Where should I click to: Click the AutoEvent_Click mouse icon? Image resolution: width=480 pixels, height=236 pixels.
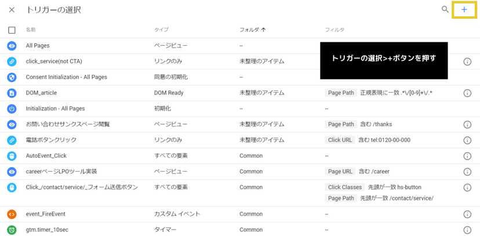(12, 156)
